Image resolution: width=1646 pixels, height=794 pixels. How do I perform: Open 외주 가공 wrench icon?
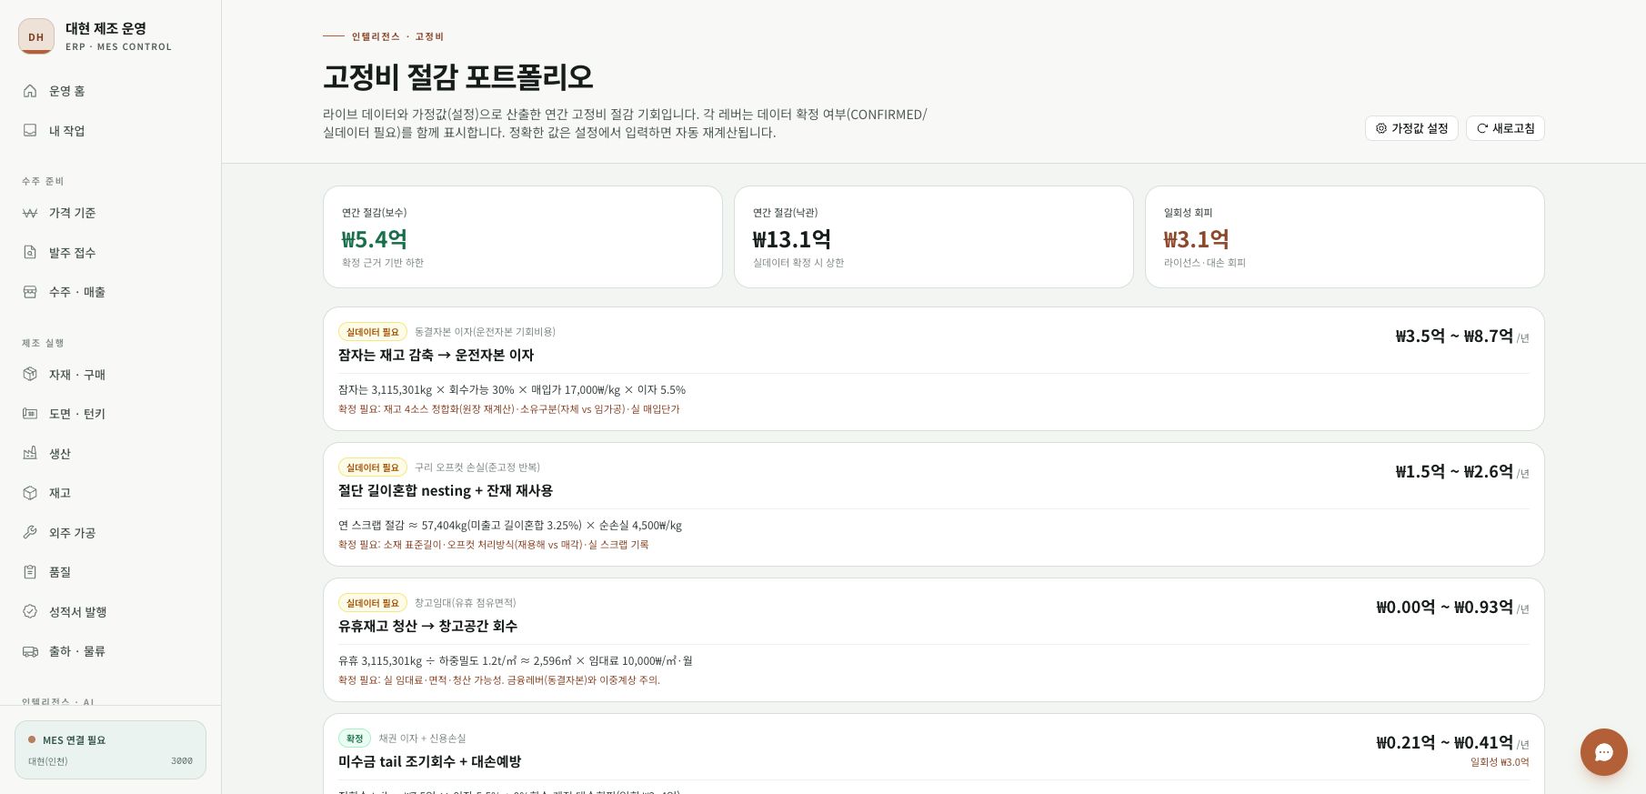[30, 533]
